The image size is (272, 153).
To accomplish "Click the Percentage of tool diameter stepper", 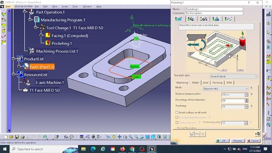I will pyautogui.click(x=246, y=101).
